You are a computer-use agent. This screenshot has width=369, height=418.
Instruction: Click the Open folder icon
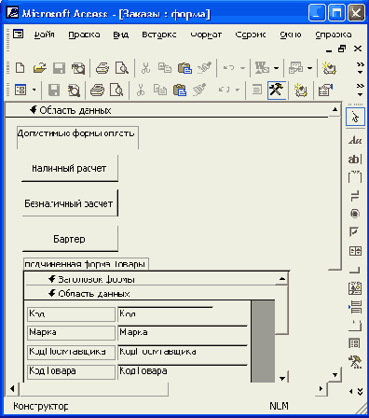click(39, 67)
